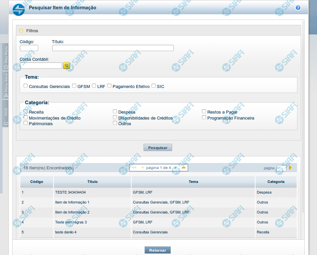Click the help question mark icon
The image size is (317, 255).
tap(298, 8)
